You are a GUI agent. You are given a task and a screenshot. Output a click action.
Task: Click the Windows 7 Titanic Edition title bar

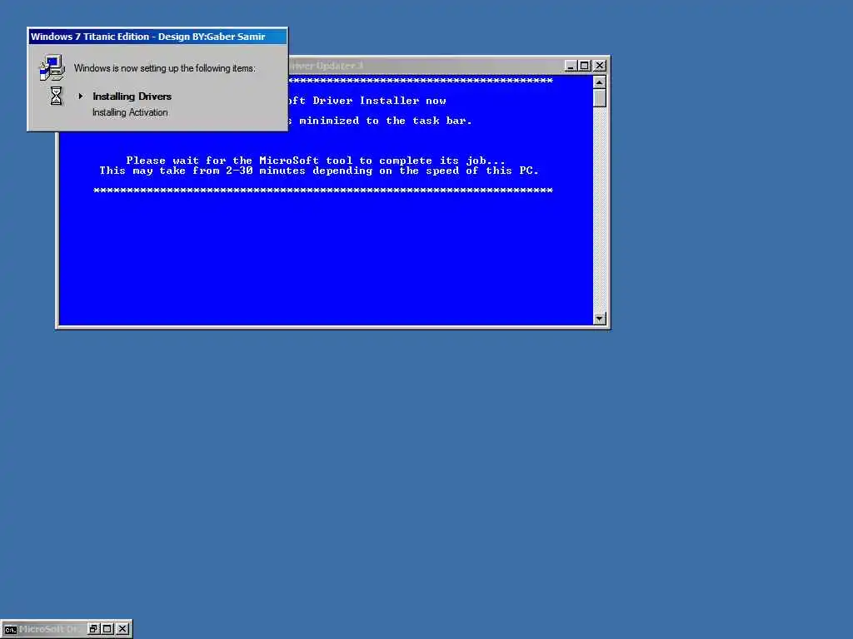pos(157,37)
